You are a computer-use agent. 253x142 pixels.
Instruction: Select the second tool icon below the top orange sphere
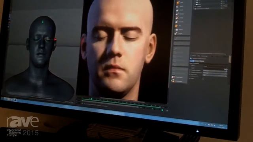[177, 7]
